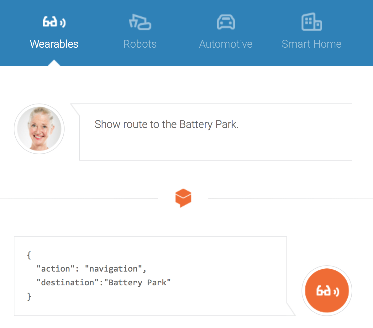Screen dimensions: 373x328
Task: Click the word "navigation" in the JSON response
Action: click(113, 269)
